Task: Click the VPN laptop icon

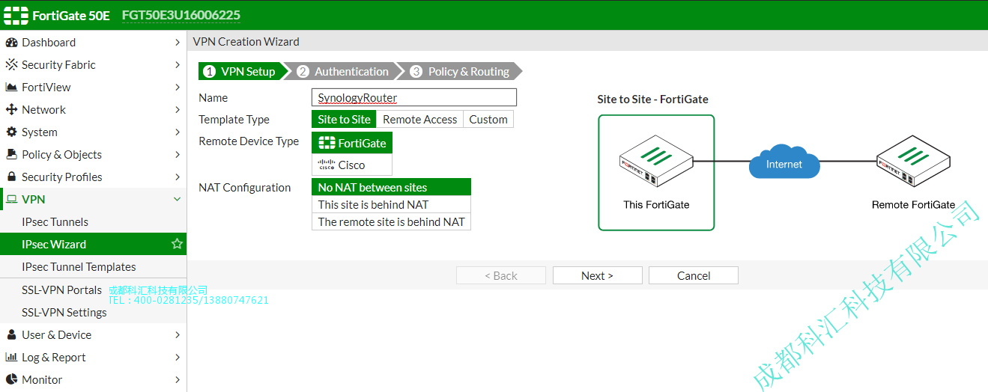Action: (x=11, y=200)
